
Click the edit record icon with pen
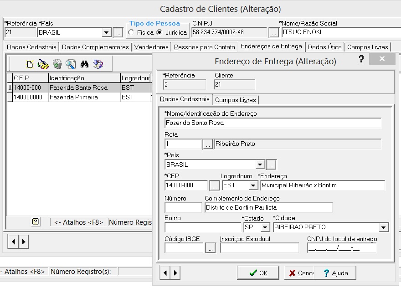(x=43, y=64)
